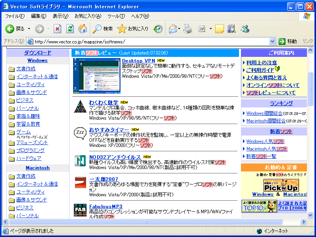Click the Windows flag logo in menu bar
Image resolution: width=316 pixels, height=237 pixels.
pos(307,16)
